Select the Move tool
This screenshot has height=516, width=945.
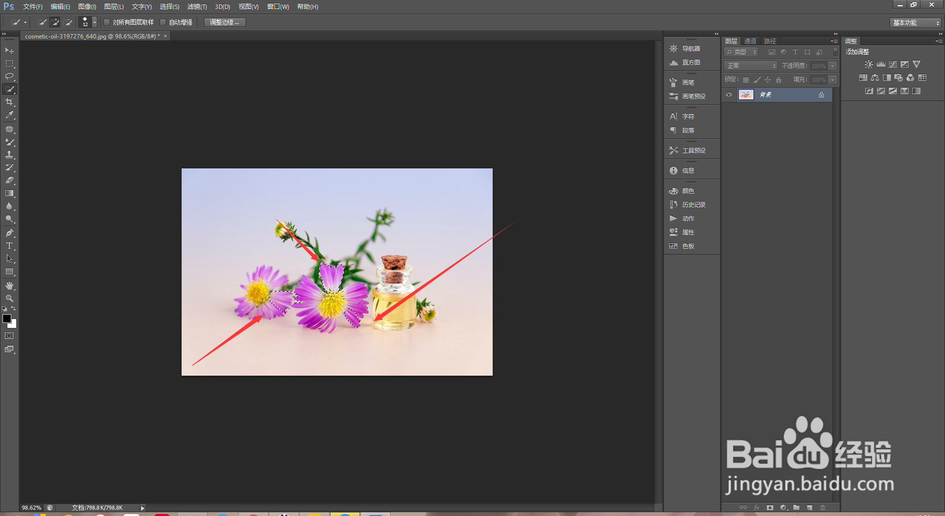point(9,51)
